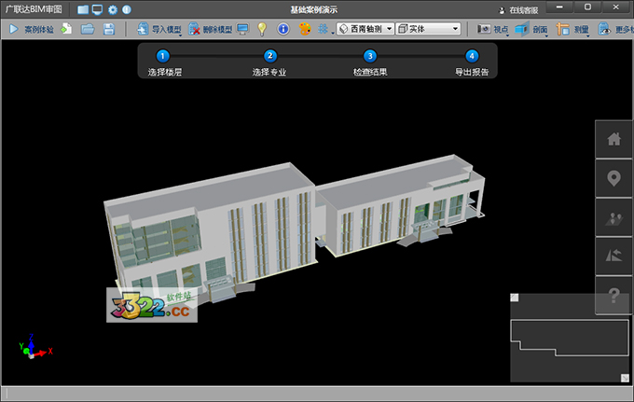The width and height of the screenshot is (634, 402).
Task: Click 删除模型 to delete the model
Action: tap(211, 29)
